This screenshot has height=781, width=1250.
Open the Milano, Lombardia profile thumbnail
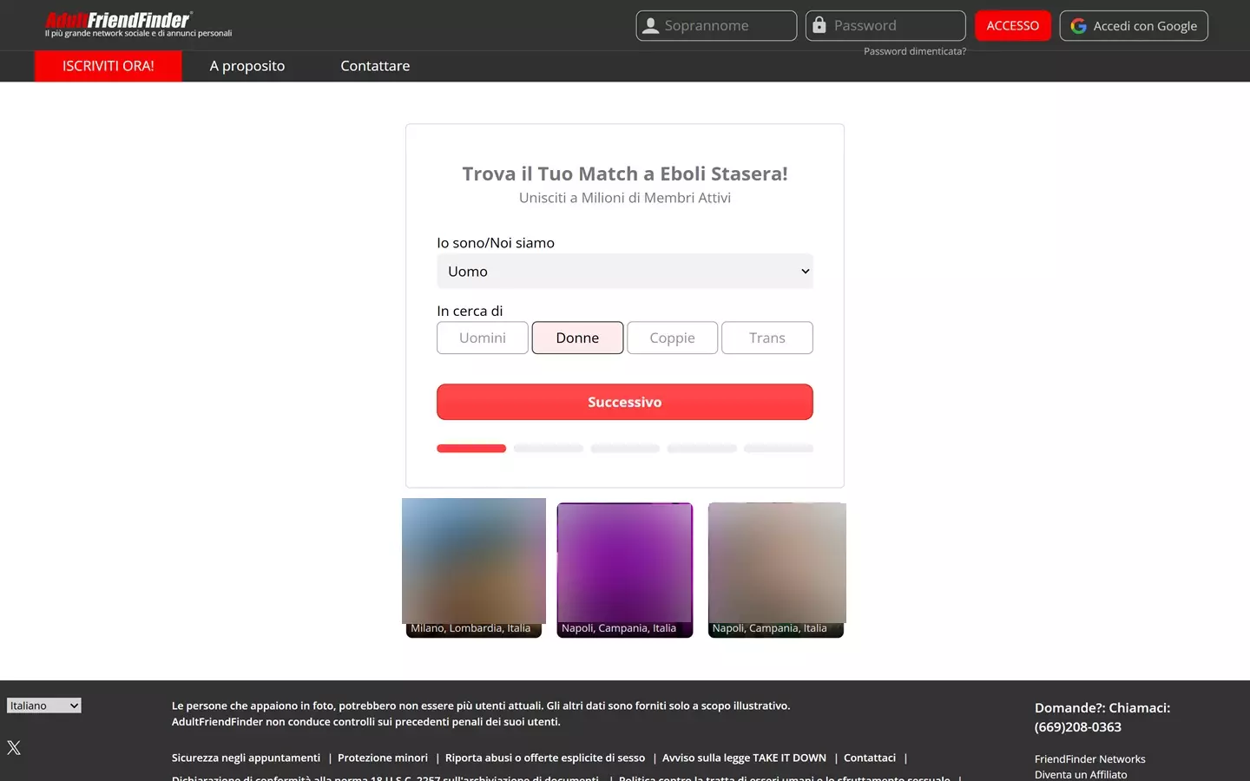474,568
